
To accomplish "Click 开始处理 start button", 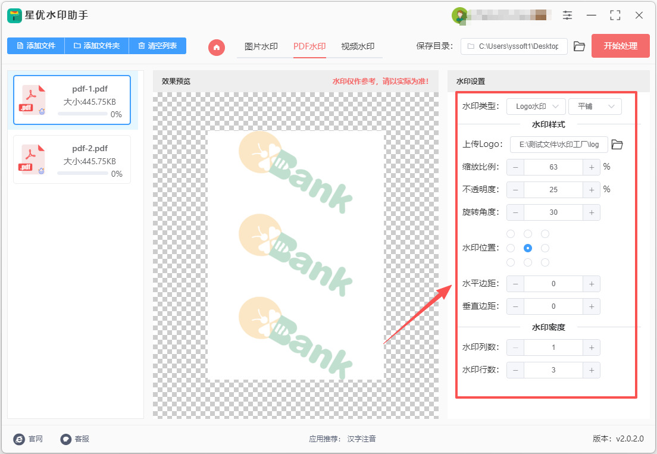I will click(x=620, y=46).
